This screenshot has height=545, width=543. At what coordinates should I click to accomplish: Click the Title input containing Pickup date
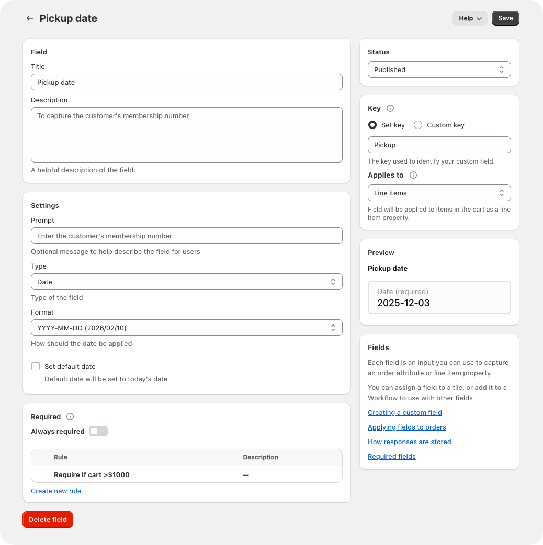[x=186, y=82]
